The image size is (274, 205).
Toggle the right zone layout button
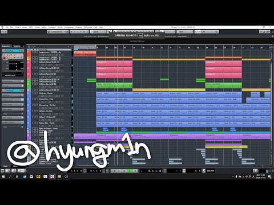tap(267, 32)
